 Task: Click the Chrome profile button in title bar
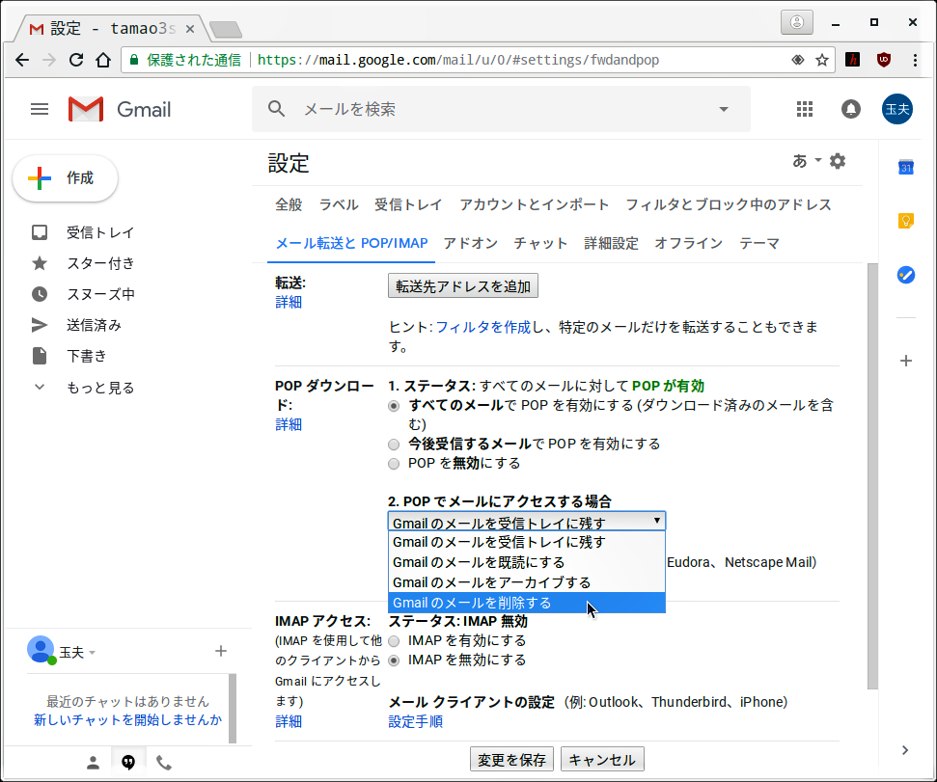point(797,23)
